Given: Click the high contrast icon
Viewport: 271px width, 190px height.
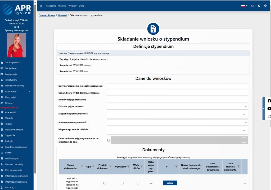Looking at the screenshot, I should (265, 6).
